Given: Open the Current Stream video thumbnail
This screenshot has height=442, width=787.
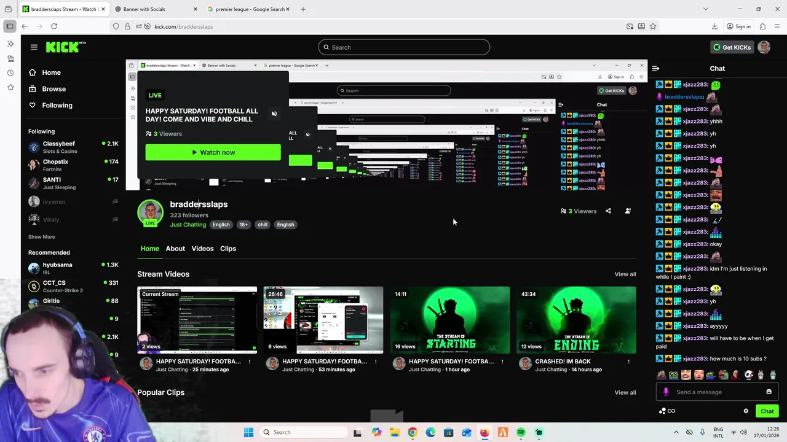Looking at the screenshot, I should [x=197, y=320].
